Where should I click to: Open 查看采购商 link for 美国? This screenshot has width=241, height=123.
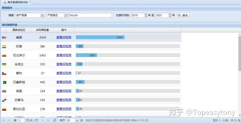pyautogui.click(x=64, y=37)
